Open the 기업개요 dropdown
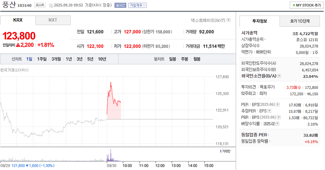 click(138, 5)
